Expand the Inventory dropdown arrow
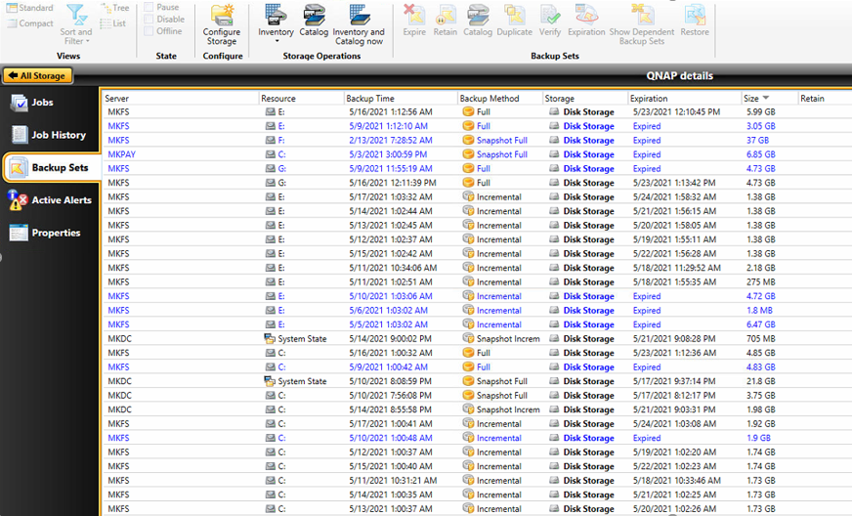Image resolution: width=852 pixels, height=516 pixels. (x=276, y=41)
